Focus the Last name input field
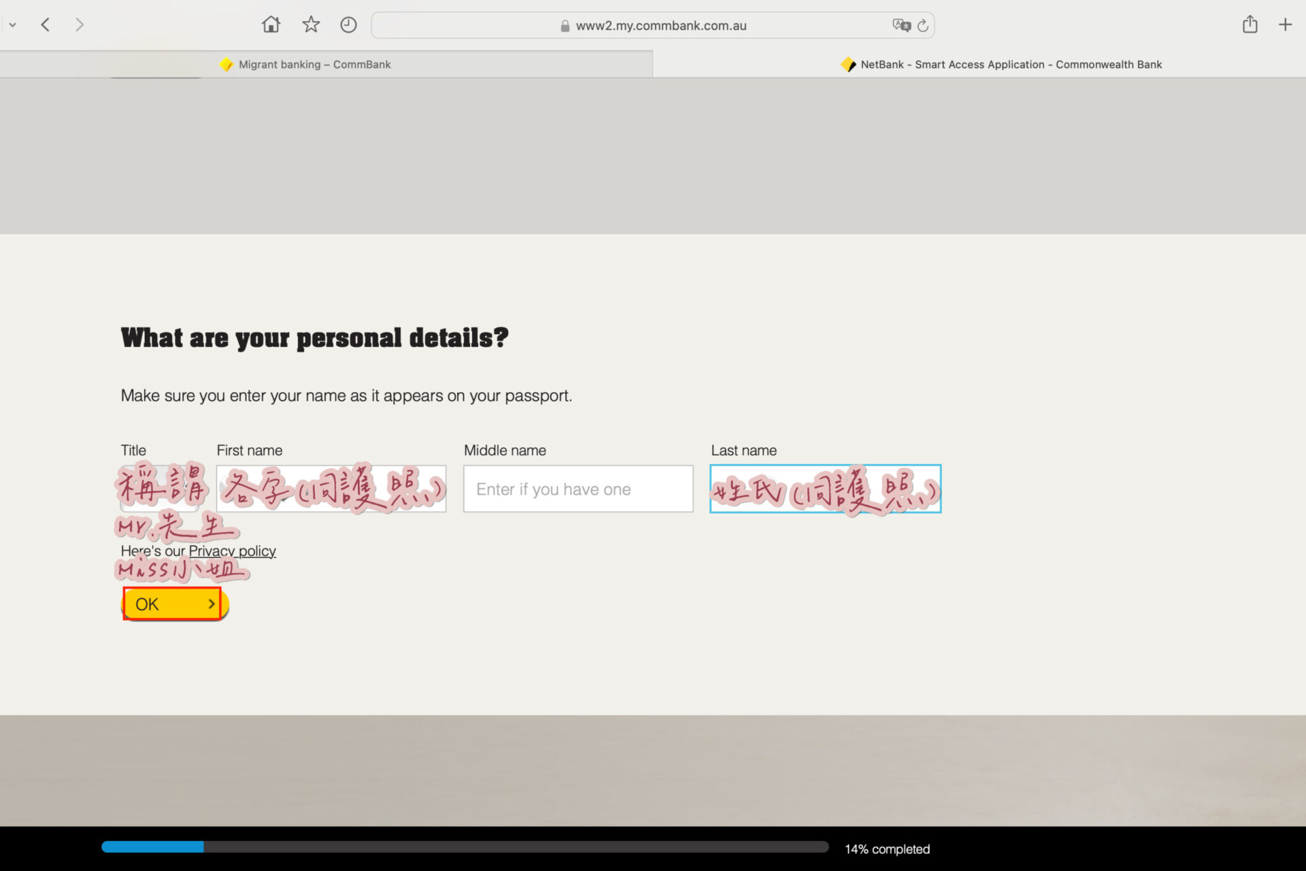 click(825, 489)
